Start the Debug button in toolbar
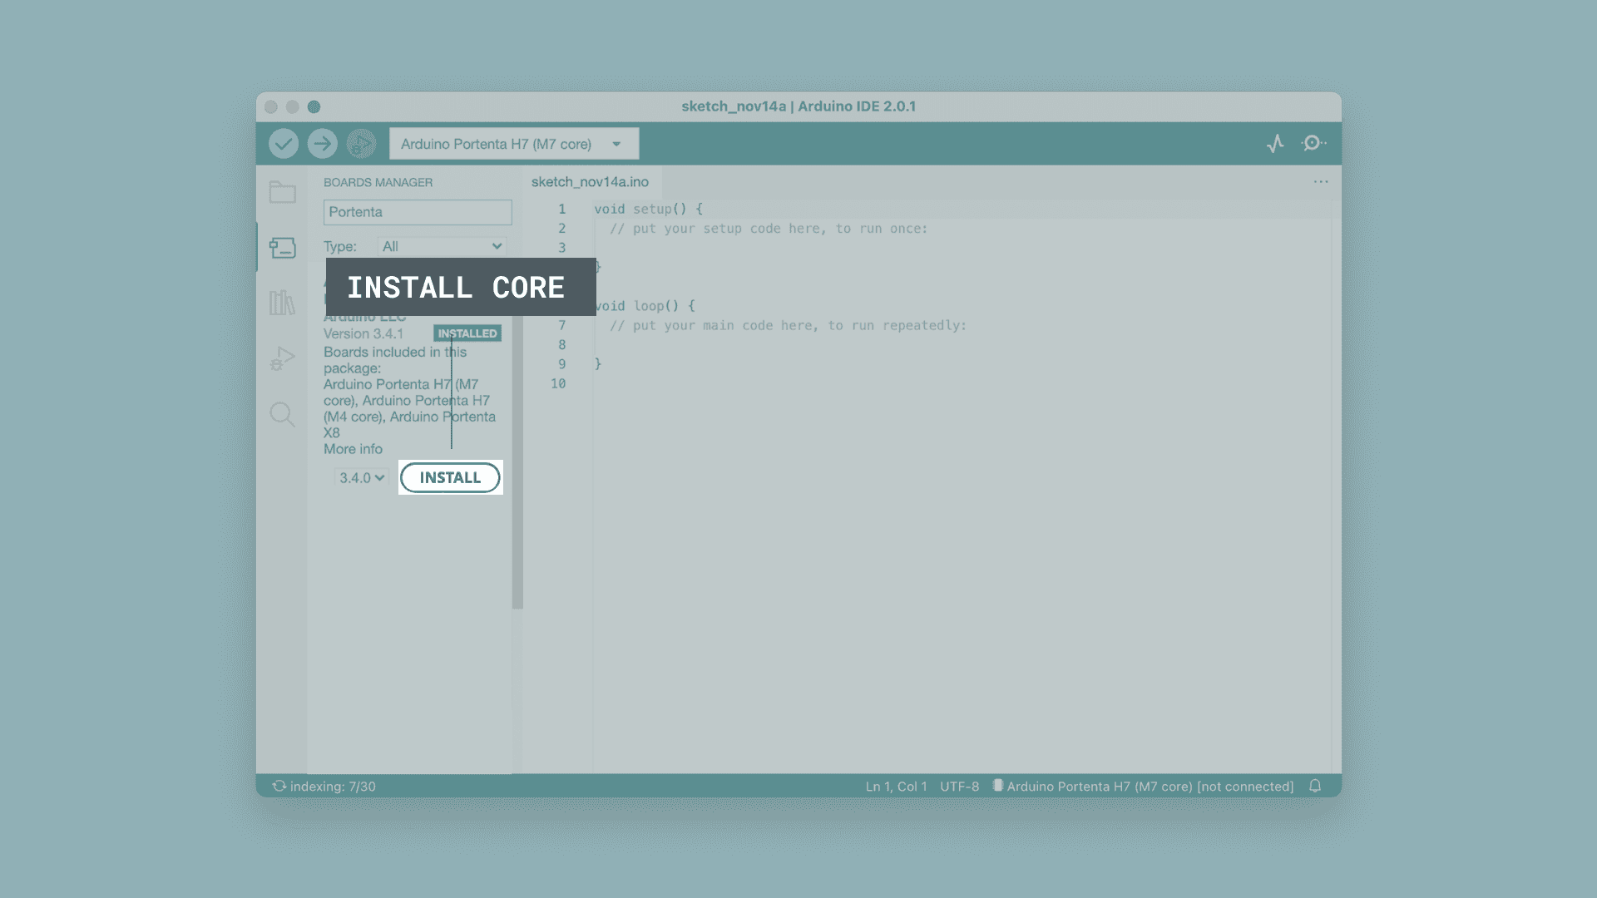 point(361,144)
